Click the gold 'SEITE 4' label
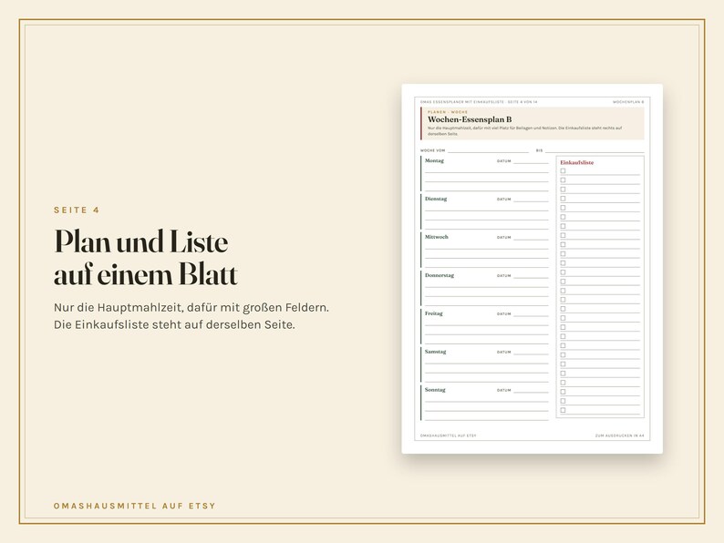The height and width of the screenshot is (543, 724). coord(77,210)
